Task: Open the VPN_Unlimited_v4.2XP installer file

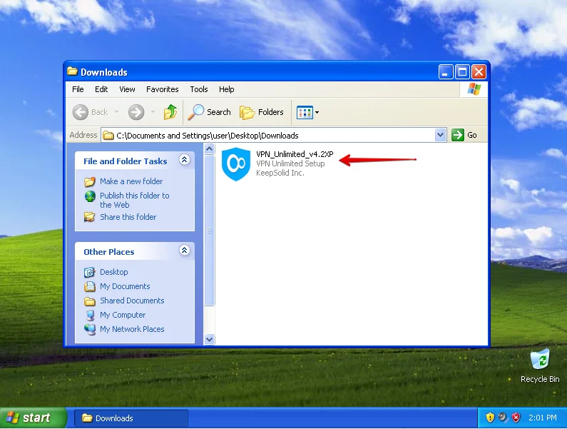Action: click(x=235, y=164)
